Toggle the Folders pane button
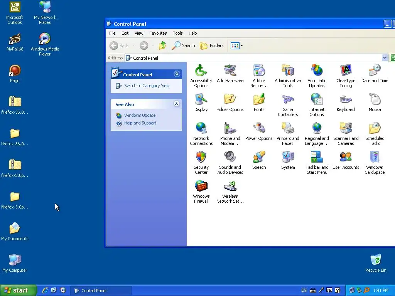The width and height of the screenshot is (395, 296). (212, 45)
